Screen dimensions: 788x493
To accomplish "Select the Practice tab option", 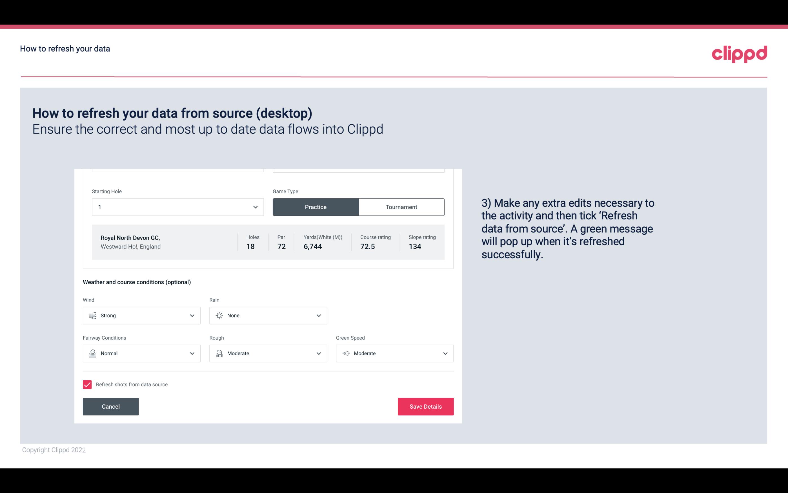I will [316, 207].
